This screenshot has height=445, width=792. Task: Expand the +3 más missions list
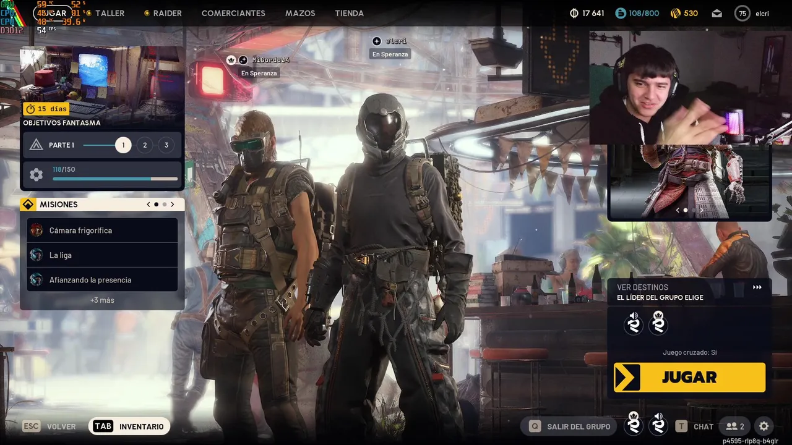pos(102,300)
